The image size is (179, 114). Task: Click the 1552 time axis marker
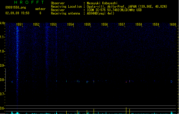point(36,25)
